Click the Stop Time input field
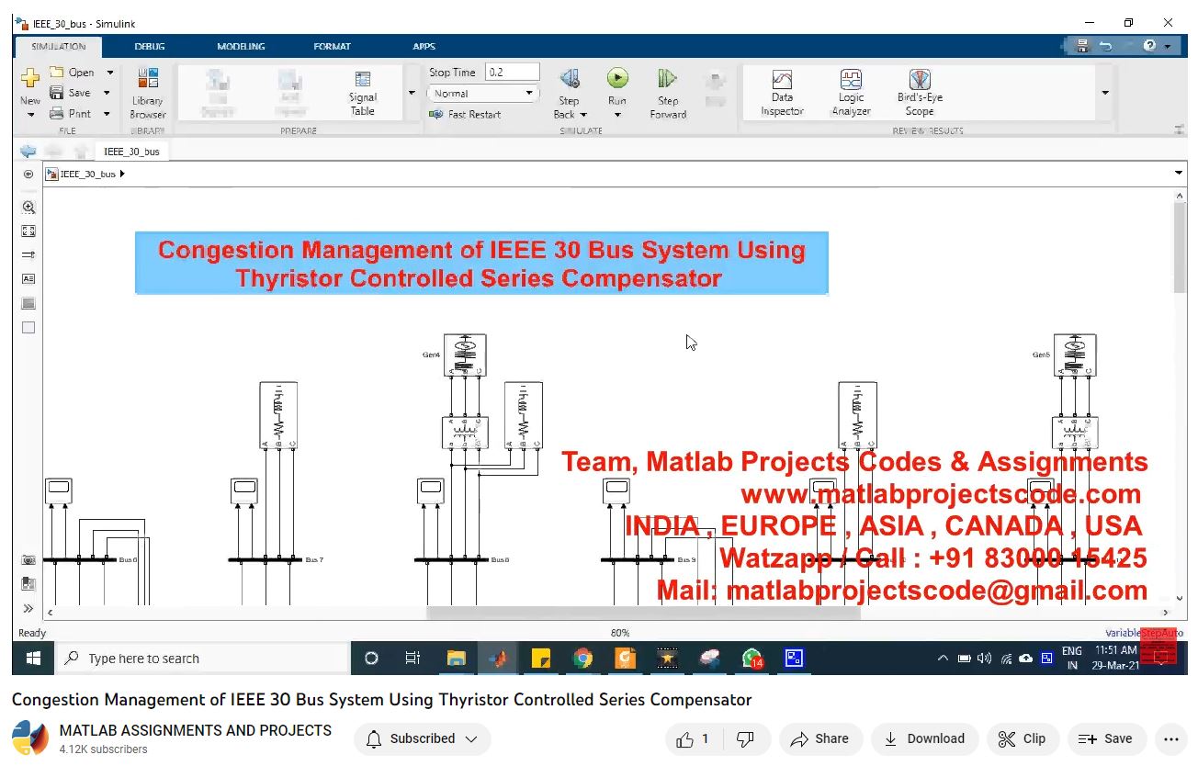 tap(512, 73)
